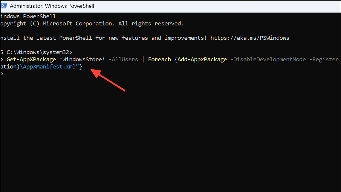The height and width of the screenshot is (192, 341).
Task: Click the -AllUsers flag text
Action: [123, 59]
